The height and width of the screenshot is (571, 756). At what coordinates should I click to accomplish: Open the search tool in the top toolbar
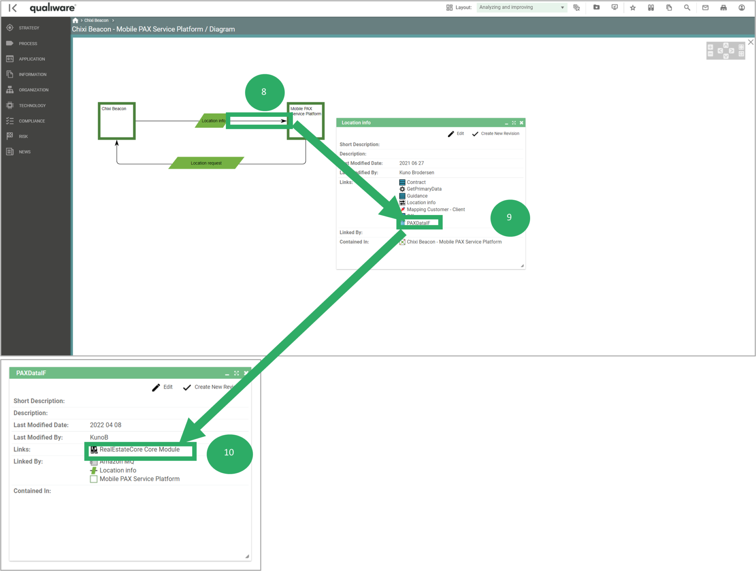[687, 7]
